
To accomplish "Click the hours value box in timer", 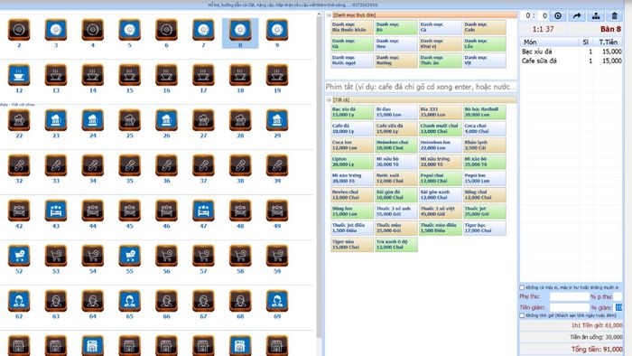I will tap(527, 15).
